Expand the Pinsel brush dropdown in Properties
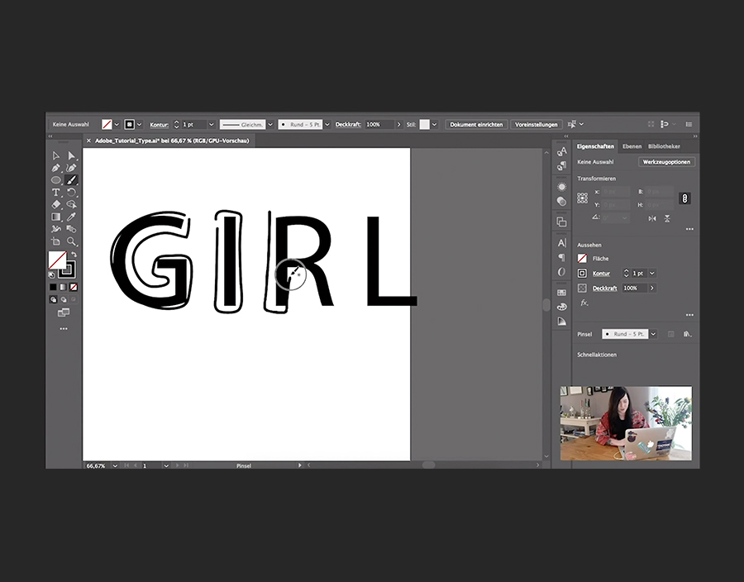Image resolution: width=744 pixels, height=582 pixels. 653,334
